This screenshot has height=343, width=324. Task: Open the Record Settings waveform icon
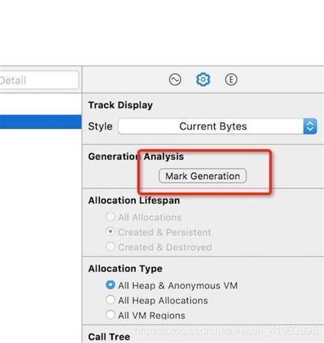coord(175,80)
